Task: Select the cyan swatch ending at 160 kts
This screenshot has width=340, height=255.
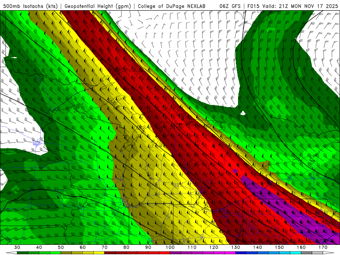Action: click(295, 253)
